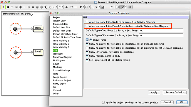
Task: Pick the Shallow History (H) tool
Action: (x=37, y=7)
